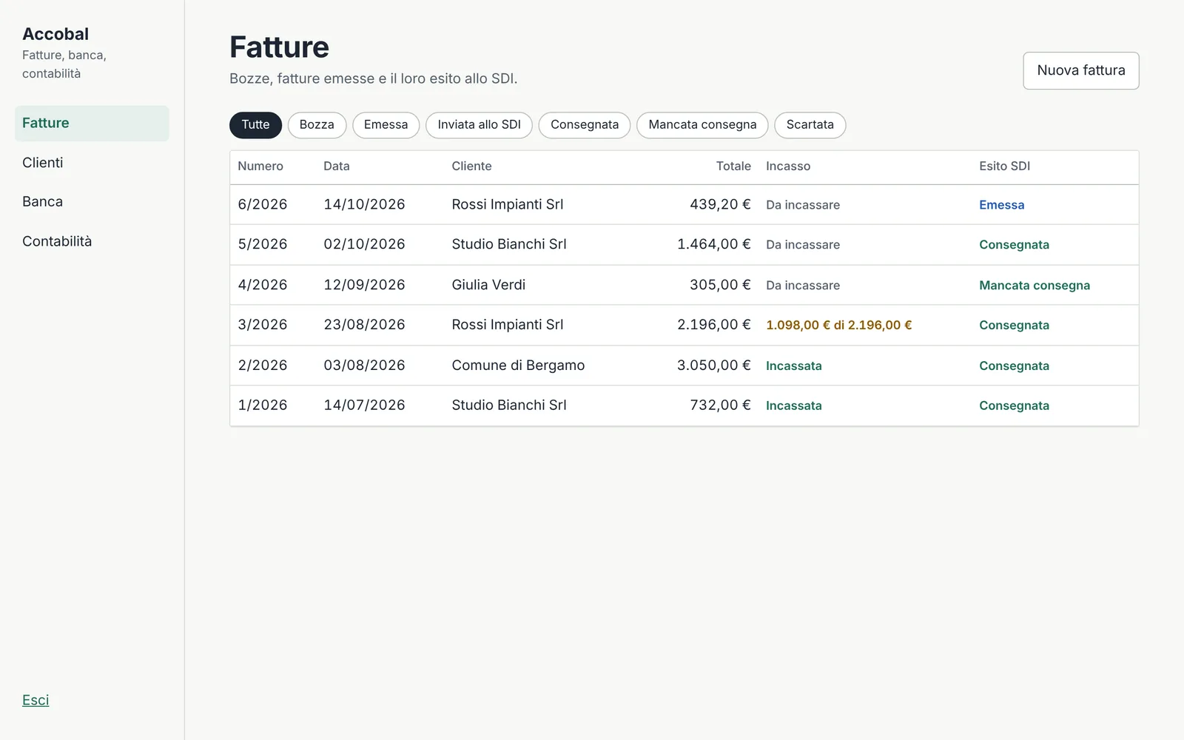Click the total 732,00 €
This screenshot has height=740, width=1184.
[720, 406]
